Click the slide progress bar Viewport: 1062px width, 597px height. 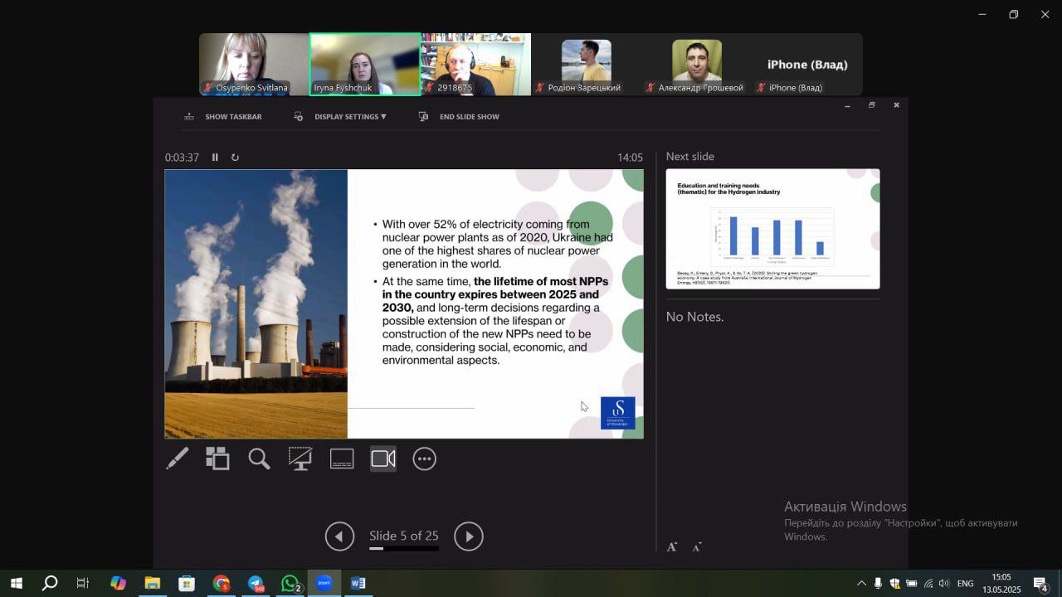(403, 549)
